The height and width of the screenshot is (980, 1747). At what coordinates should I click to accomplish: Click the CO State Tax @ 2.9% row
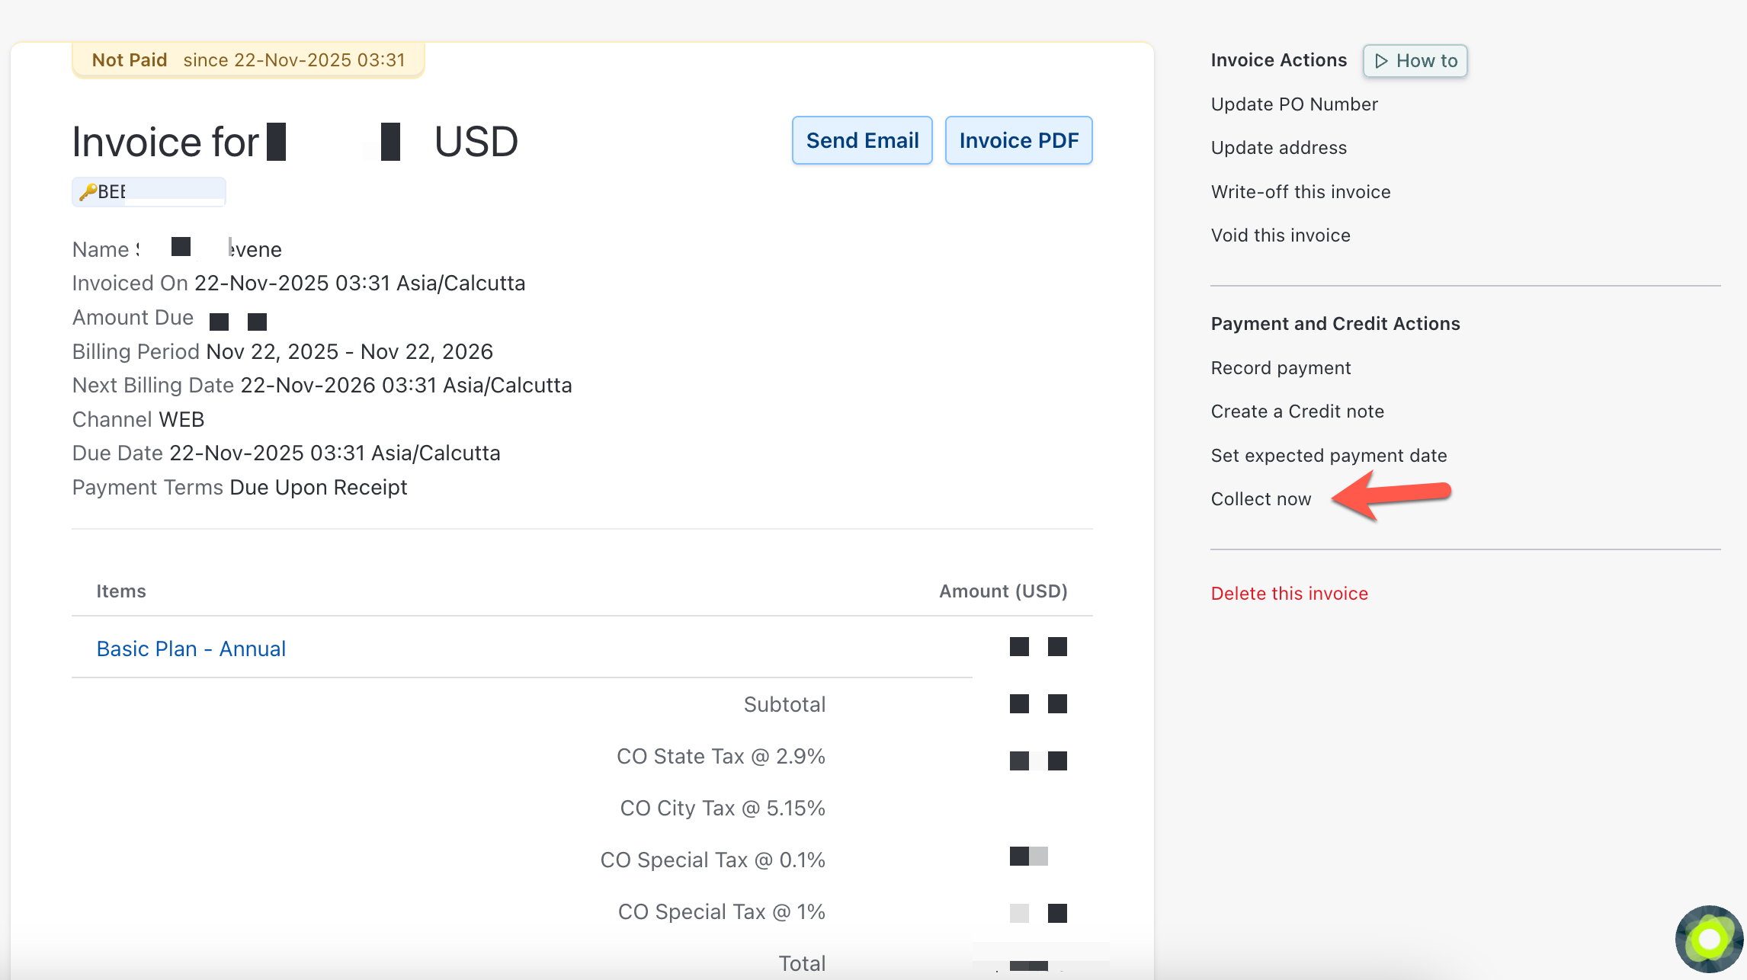(721, 757)
